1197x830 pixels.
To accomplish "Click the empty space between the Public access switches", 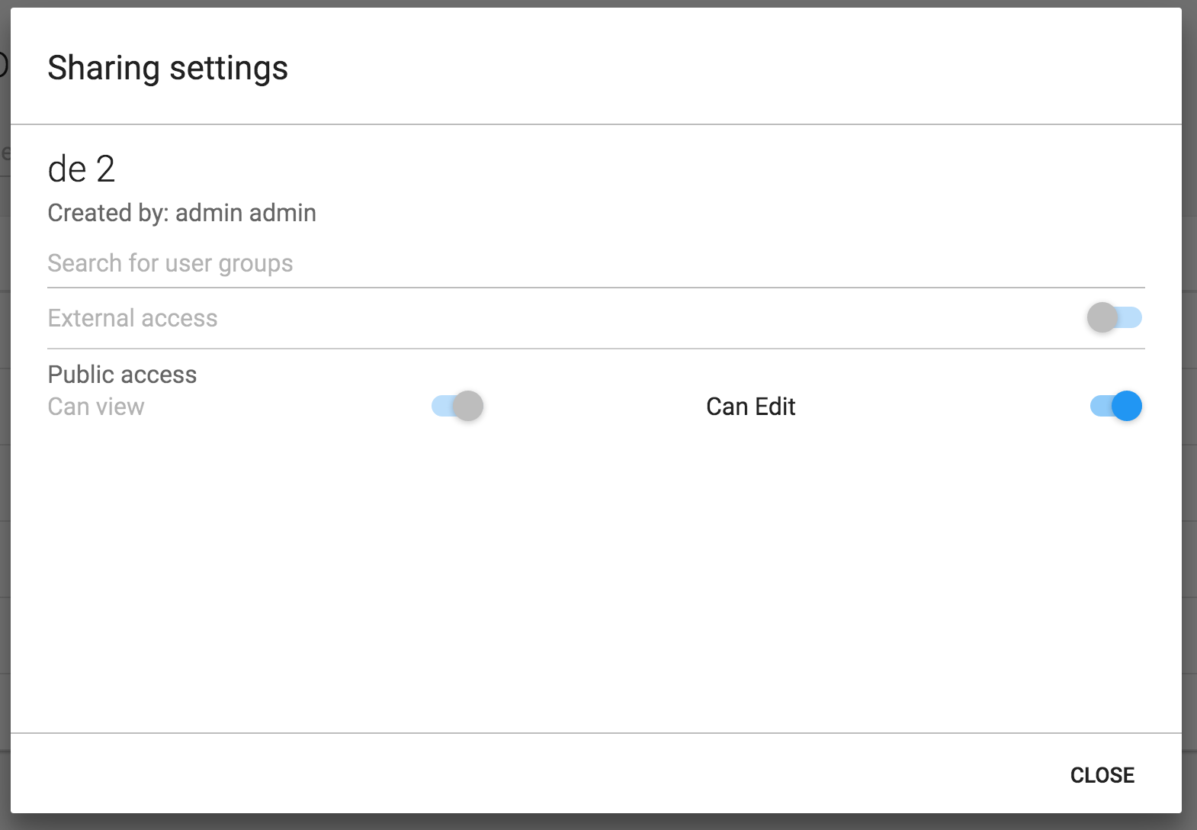I will point(595,406).
